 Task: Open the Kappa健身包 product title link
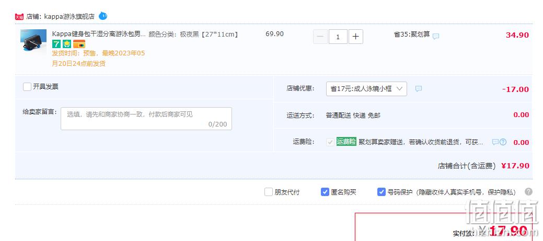pos(99,35)
